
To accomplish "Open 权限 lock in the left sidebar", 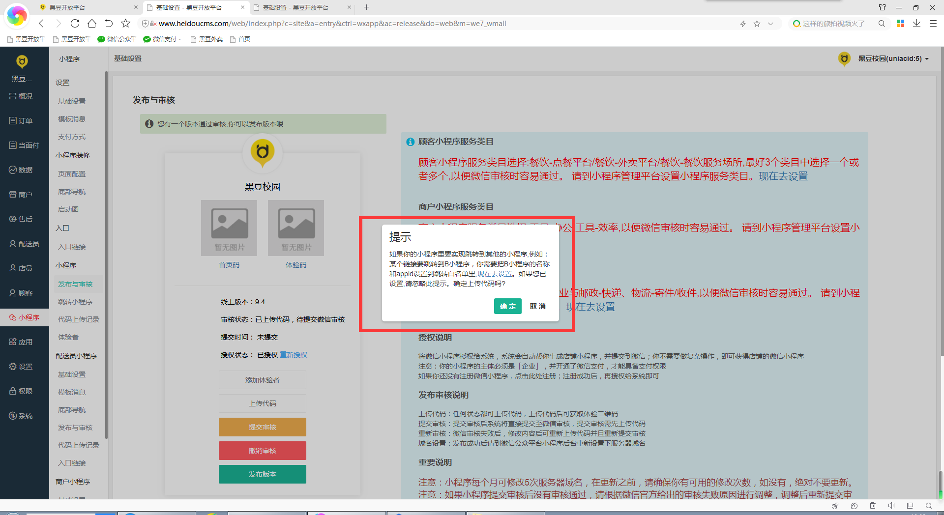I will (x=21, y=391).
